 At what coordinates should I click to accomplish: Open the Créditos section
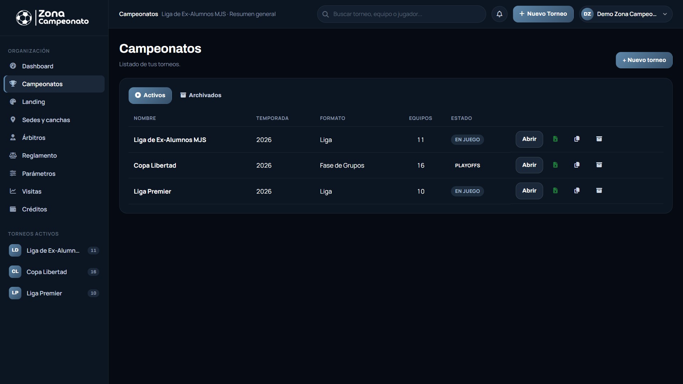[54, 209]
